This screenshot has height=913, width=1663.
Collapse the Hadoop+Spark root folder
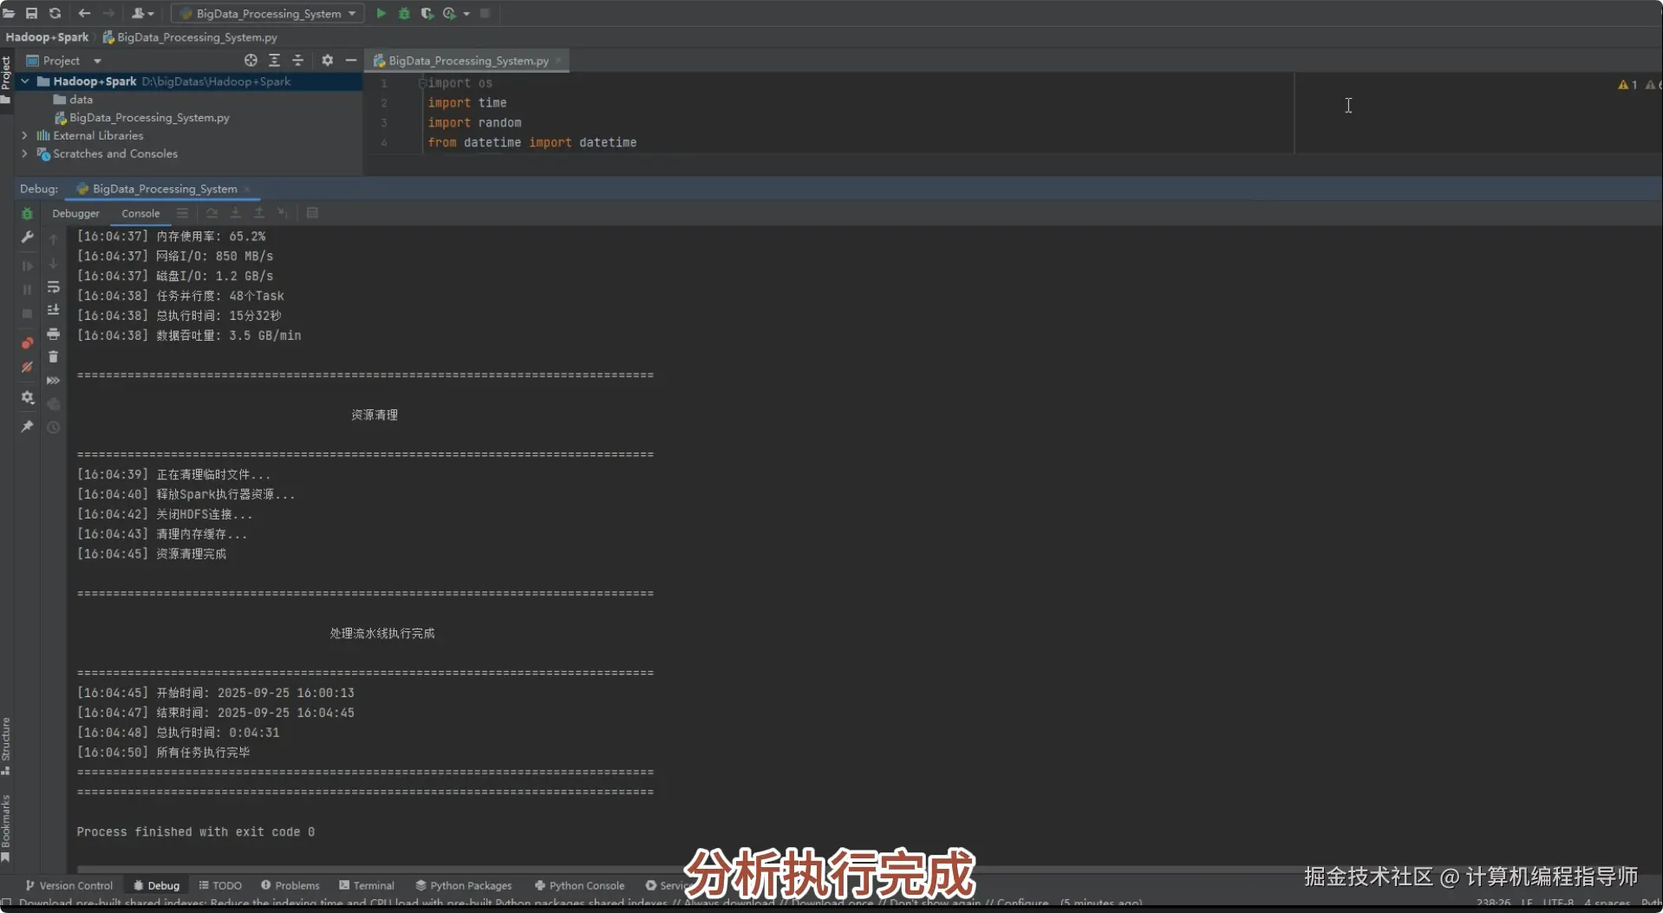pyautogui.click(x=25, y=82)
